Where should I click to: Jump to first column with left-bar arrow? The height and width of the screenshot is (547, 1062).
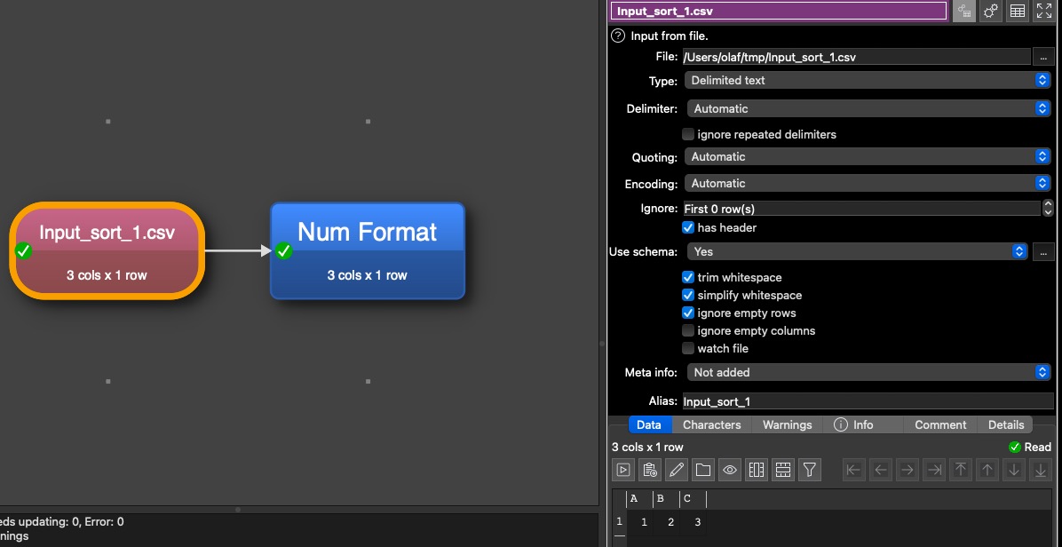pos(853,469)
